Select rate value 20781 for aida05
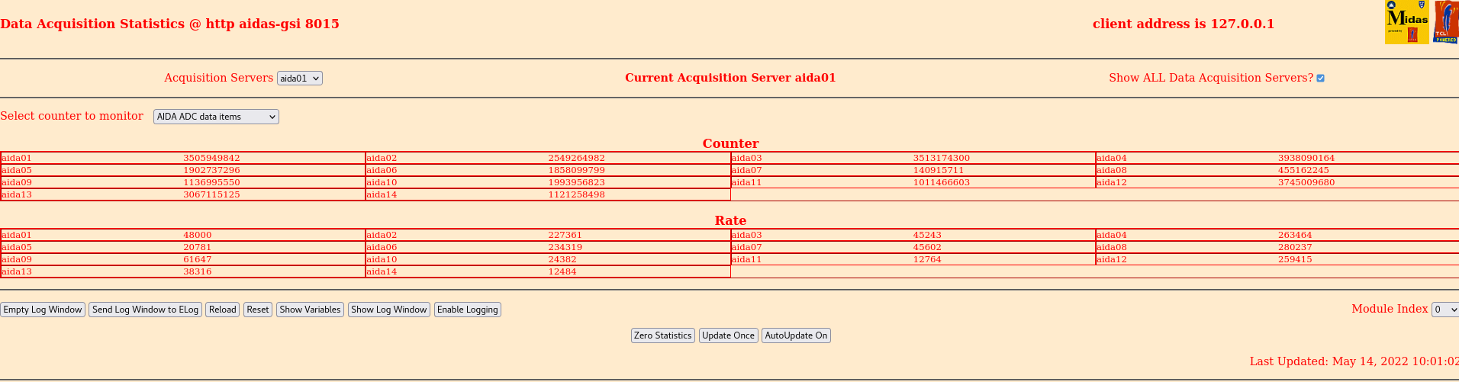This screenshot has width=1459, height=382. pos(198,248)
